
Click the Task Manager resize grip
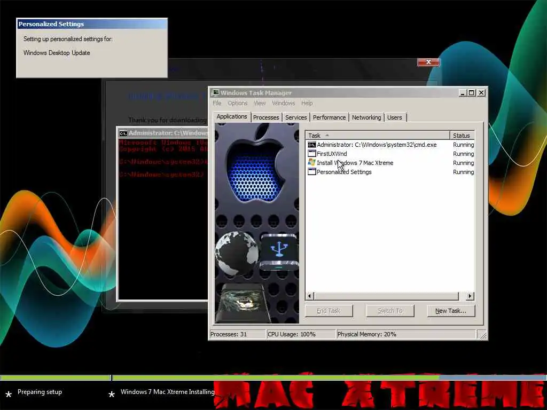[482, 335]
